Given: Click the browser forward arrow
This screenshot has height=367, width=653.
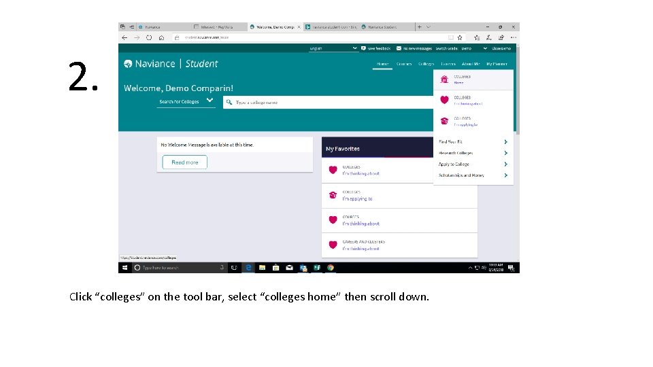Looking at the screenshot, I should tap(137, 37).
